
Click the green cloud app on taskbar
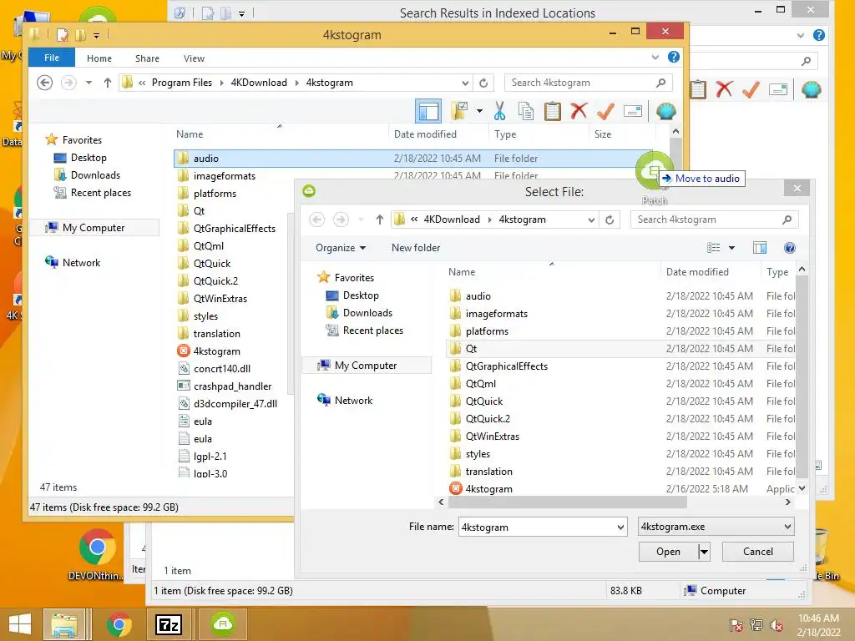(x=222, y=624)
